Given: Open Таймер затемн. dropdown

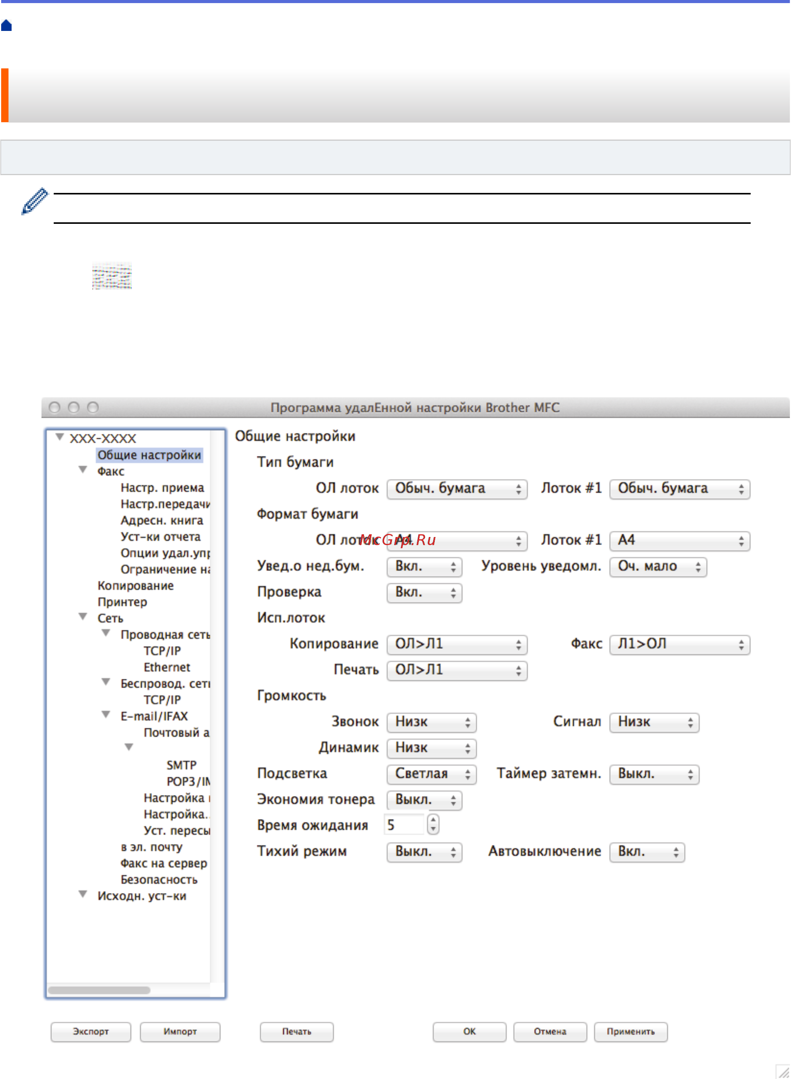Looking at the screenshot, I should (x=655, y=774).
